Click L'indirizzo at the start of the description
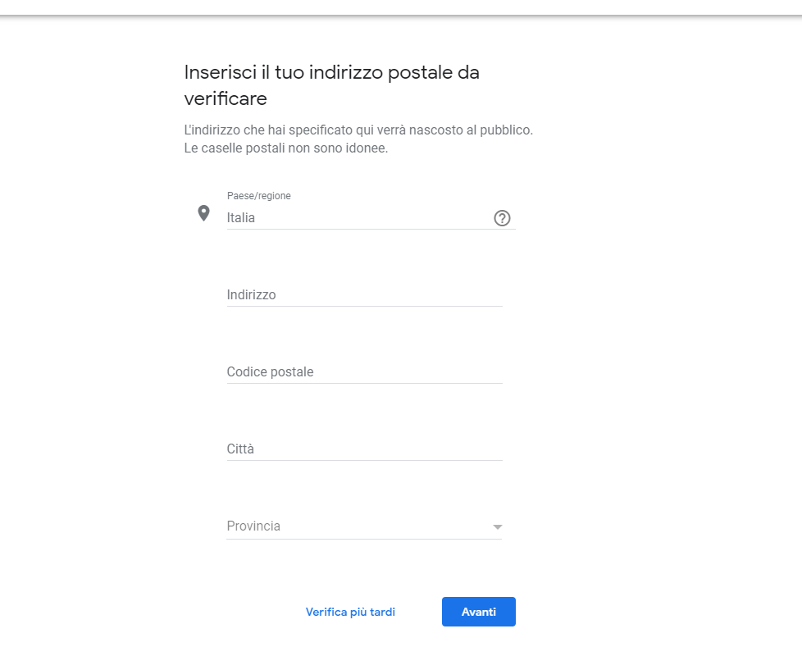This screenshot has width=802, height=656. point(212,130)
